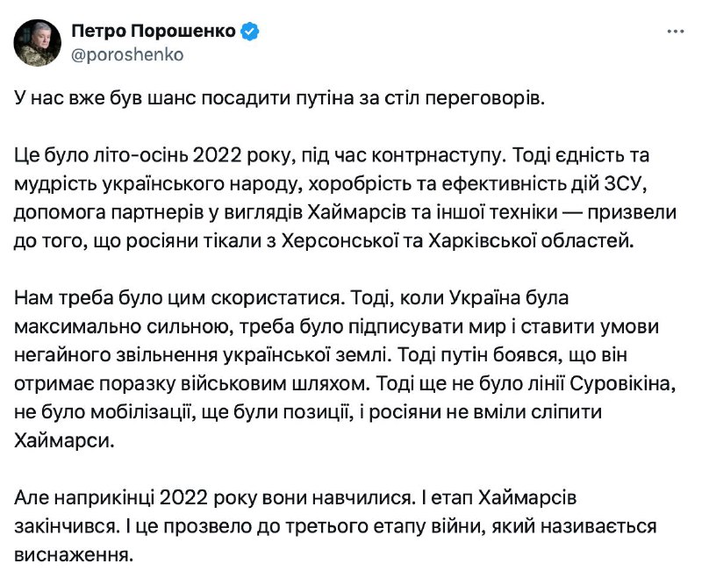Click the phrase "Але наприкінці" starting last paragraph
This screenshot has width=702, height=578.
[x=84, y=498]
